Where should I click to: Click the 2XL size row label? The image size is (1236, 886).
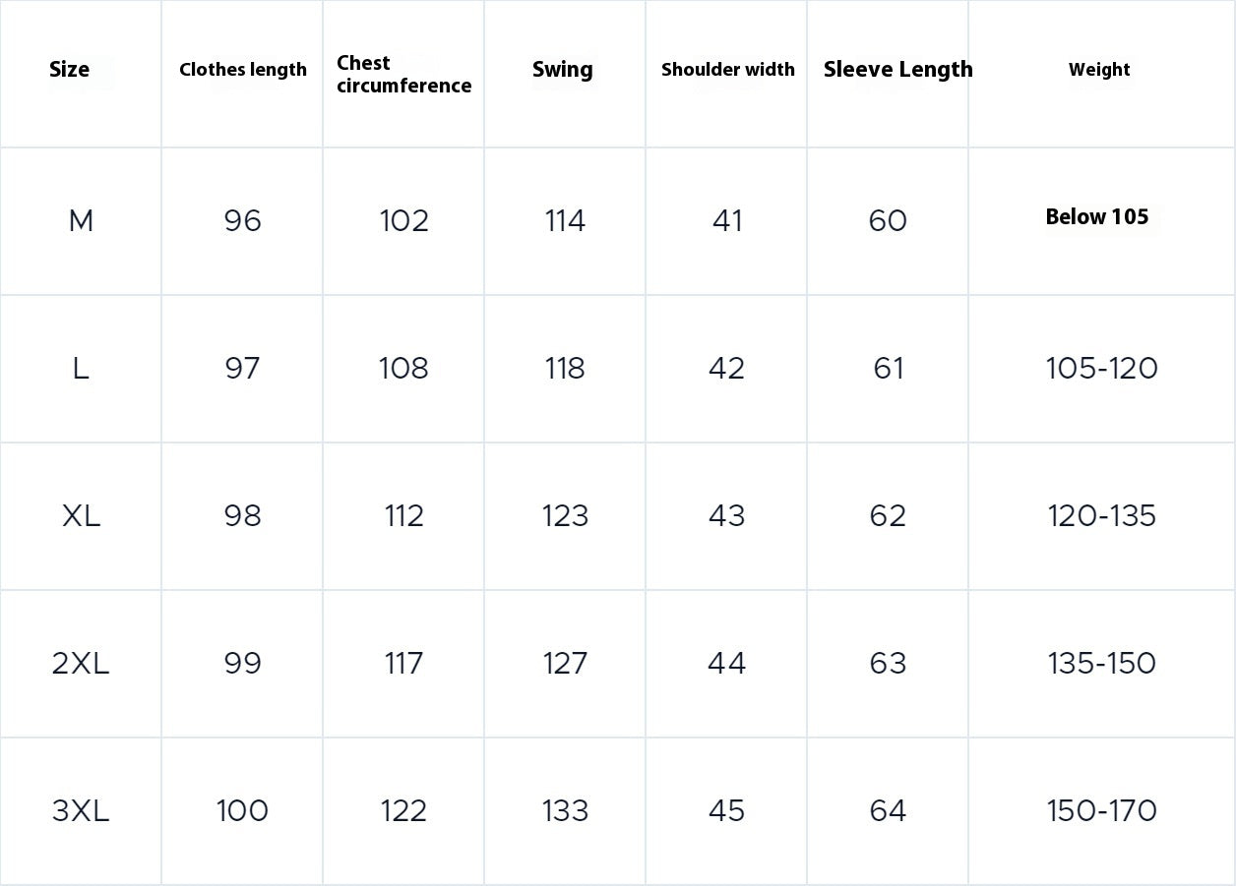point(81,664)
